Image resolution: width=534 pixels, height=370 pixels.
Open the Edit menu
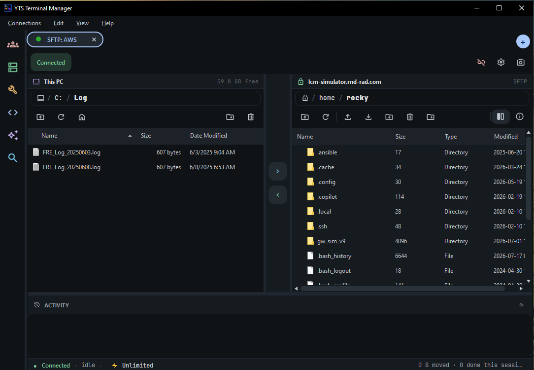(59, 23)
